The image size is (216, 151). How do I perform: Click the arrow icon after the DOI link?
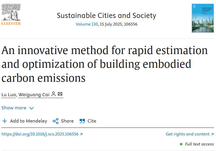point(81,134)
